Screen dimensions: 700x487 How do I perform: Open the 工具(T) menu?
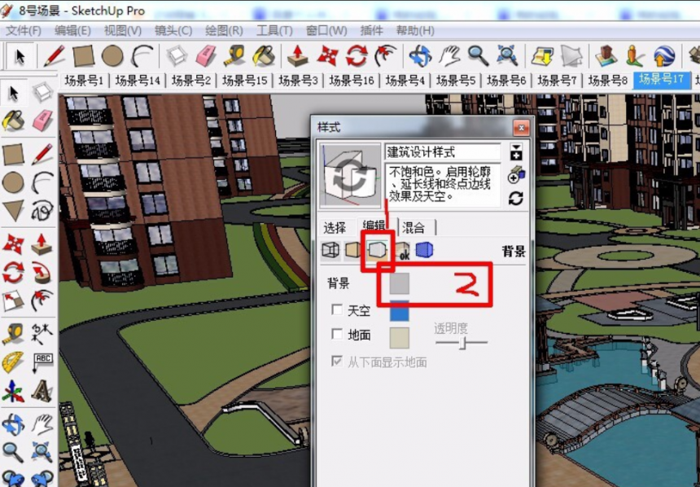pos(274,31)
